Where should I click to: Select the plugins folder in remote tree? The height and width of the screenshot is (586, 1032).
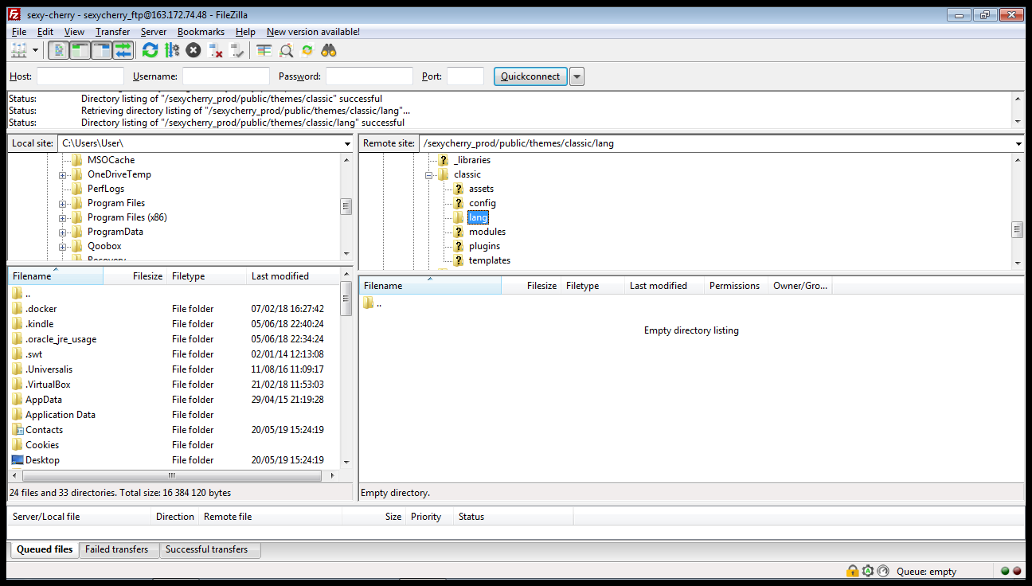pos(484,246)
